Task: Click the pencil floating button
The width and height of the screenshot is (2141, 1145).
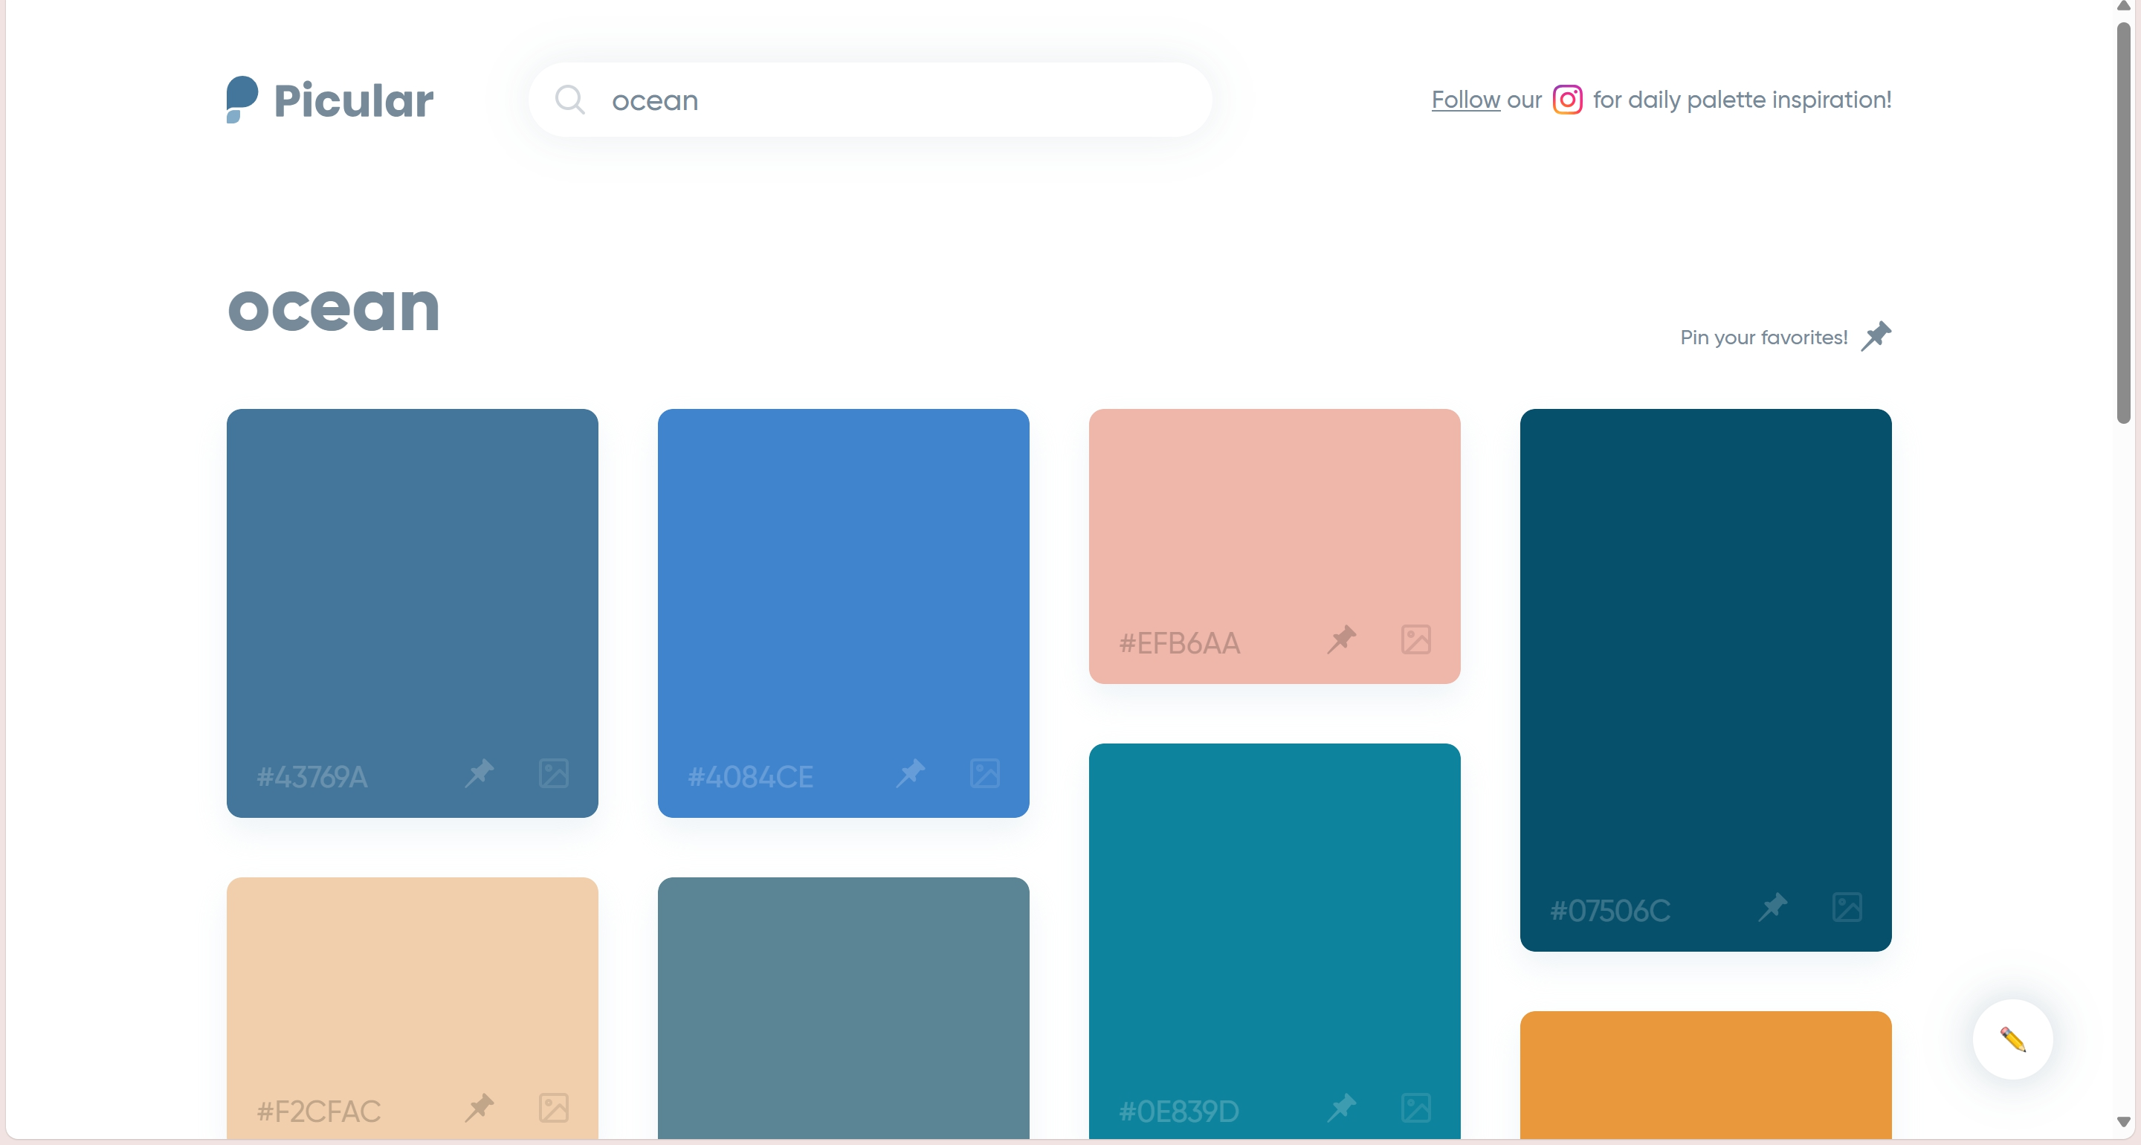Action: click(2012, 1039)
